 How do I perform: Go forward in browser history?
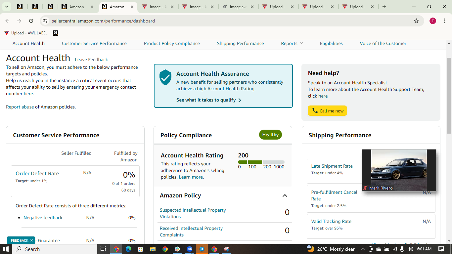[19, 21]
